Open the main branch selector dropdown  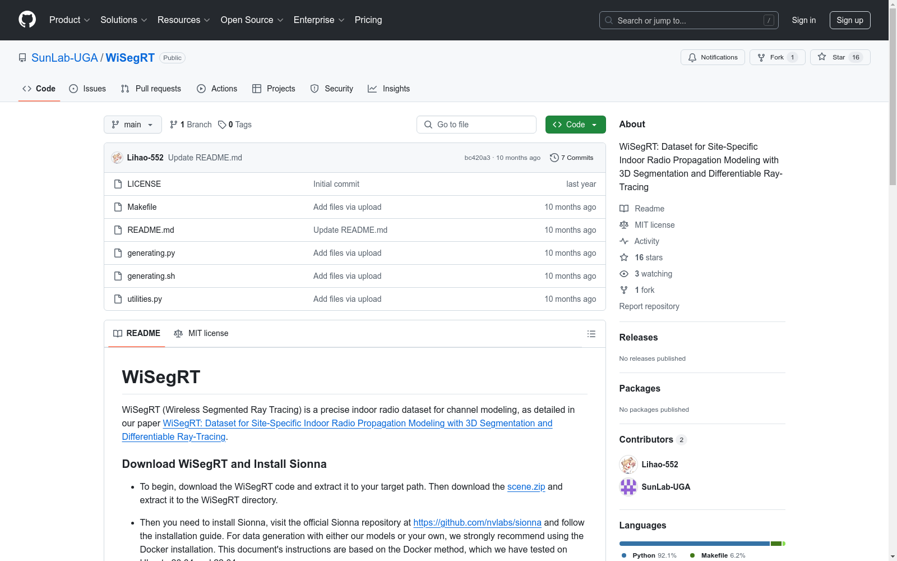(x=133, y=125)
